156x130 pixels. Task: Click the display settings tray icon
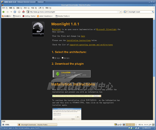pos(115,125)
